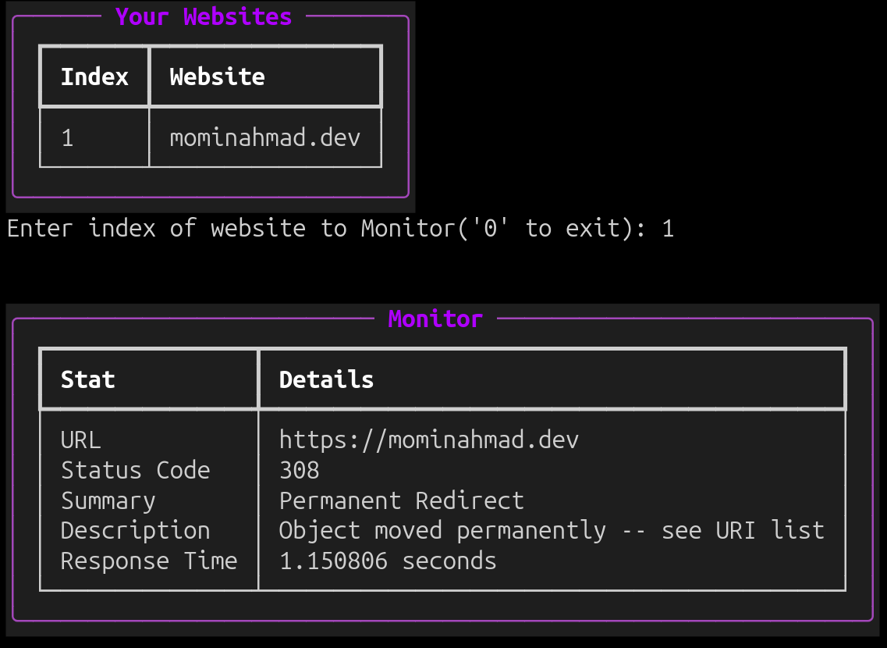Screen dimensions: 887x648
Task: Select the 'Website' column header
Action: pos(217,77)
